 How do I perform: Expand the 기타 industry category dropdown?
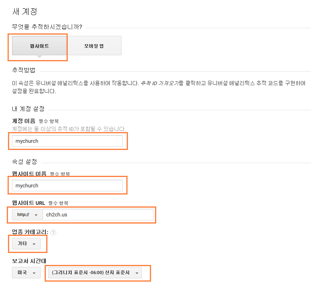click(26, 243)
